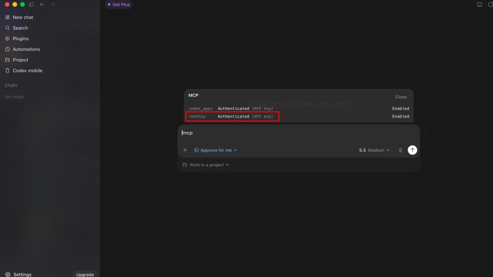
Task: Click Enabled status for rendley
Action: (401, 116)
